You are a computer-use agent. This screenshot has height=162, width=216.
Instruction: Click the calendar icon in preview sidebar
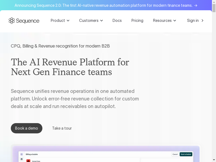(x=22, y=159)
